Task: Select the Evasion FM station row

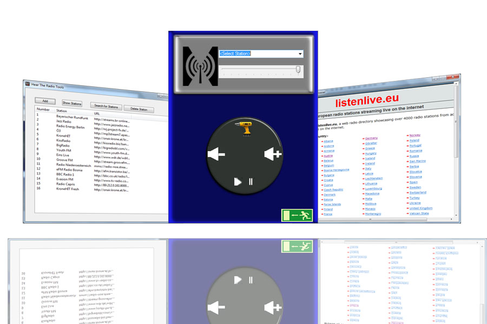Action: [83, 179]
